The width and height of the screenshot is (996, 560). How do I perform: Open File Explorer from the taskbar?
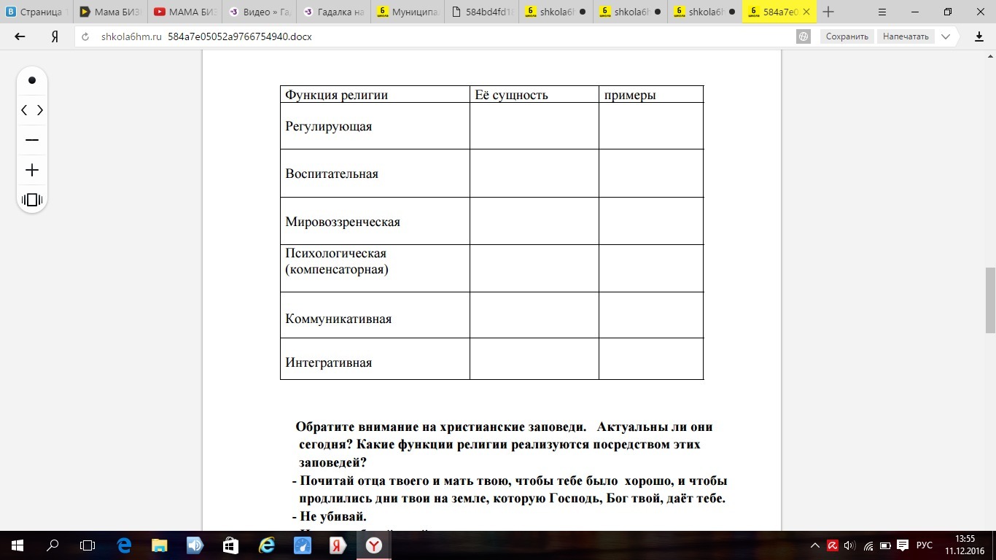[x=160, y=545]
